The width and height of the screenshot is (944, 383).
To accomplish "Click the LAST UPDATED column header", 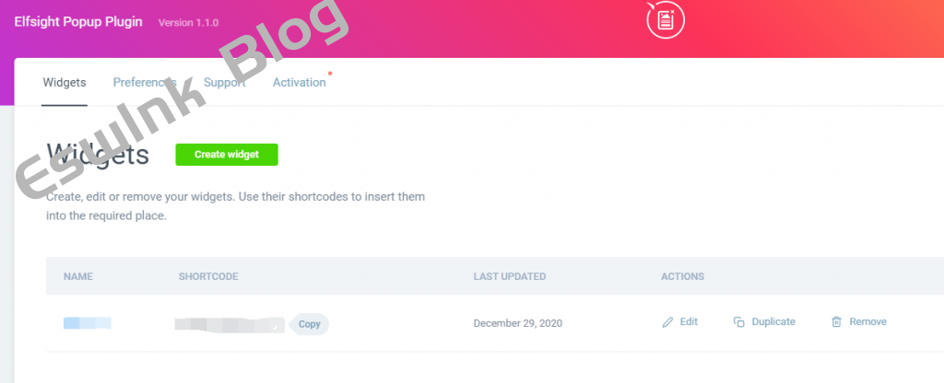I will [509, 276].
